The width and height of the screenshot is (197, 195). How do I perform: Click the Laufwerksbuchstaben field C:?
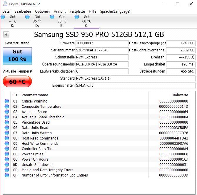coord(102,71)
